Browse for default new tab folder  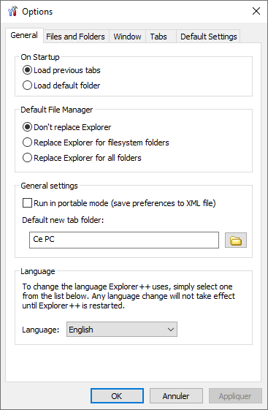pyautogui.click(x=236, y=240)
